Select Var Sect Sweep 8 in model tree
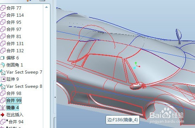The image size is (195, 128). (x=24, y=86)
